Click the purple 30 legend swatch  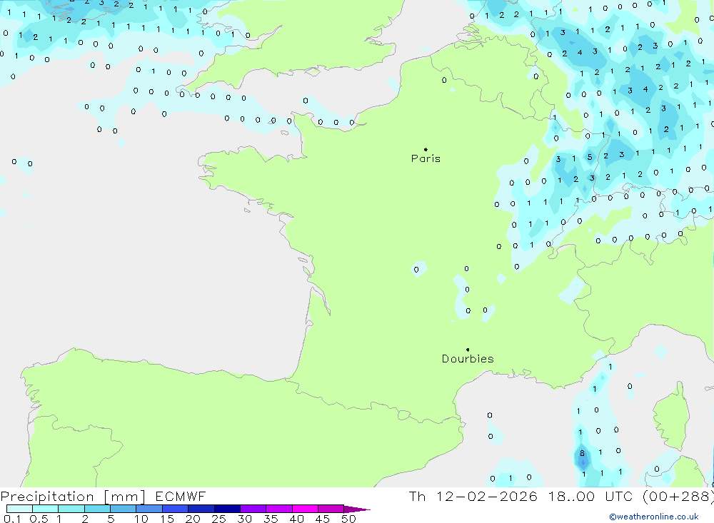click(x=253, y=509)
